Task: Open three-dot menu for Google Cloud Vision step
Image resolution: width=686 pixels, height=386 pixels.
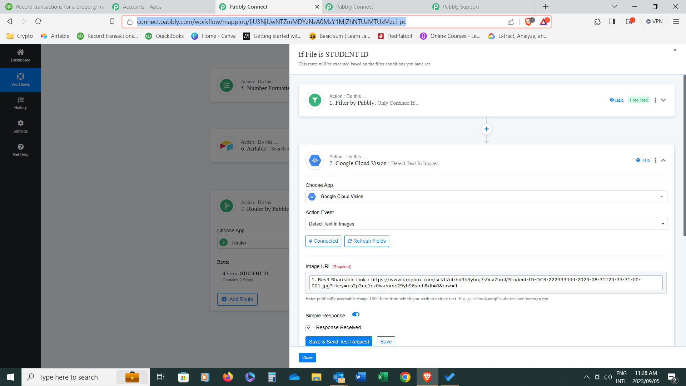Action: [655, 160]
